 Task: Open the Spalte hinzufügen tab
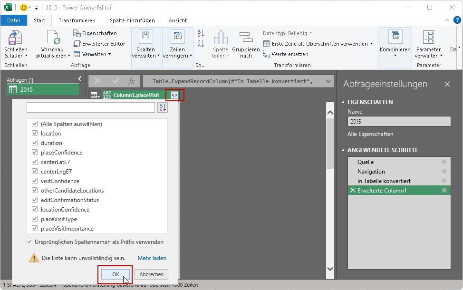click(x=132, y=20)
